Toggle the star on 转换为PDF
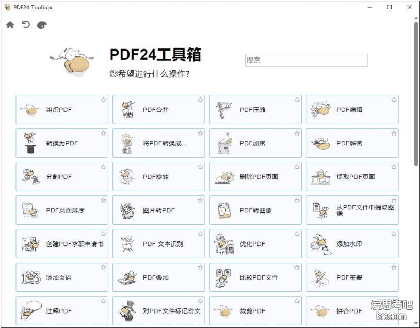This screenshot has height=328, width=420. 103,134
